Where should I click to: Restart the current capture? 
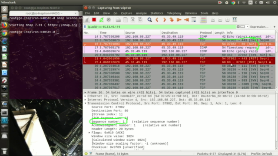(x=101, y=20)
